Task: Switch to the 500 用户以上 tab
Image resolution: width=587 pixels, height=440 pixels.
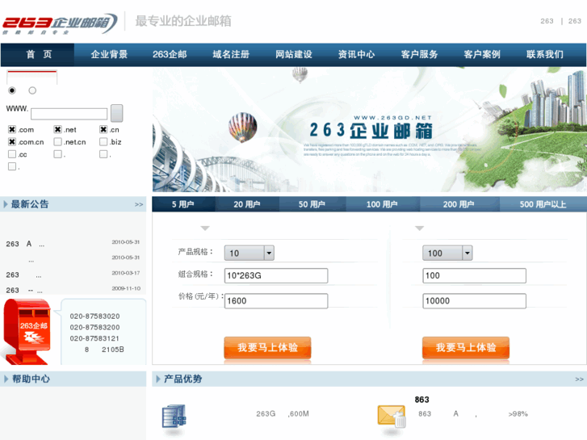Action: [543, 204]
